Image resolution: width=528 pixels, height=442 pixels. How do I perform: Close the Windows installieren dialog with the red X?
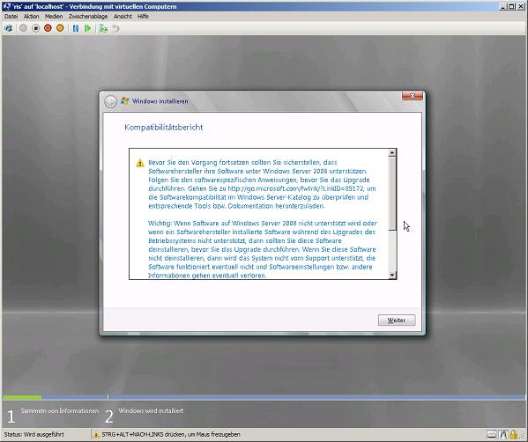(413, 96)
